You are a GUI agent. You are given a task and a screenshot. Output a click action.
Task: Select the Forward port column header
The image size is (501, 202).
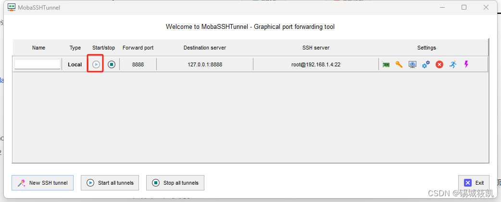point(138,48)
